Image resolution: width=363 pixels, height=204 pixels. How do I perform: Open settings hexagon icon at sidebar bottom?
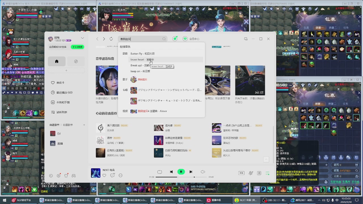[x=59, y=176]
